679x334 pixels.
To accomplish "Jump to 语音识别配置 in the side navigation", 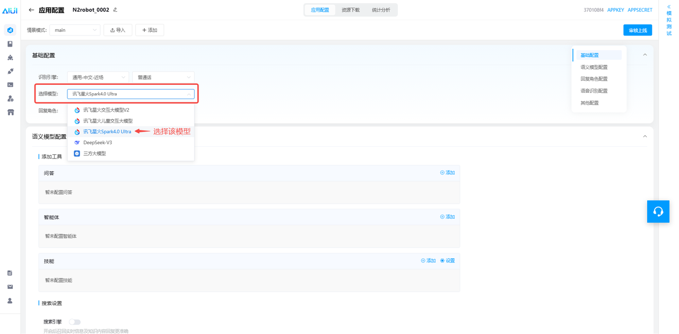I will (x=594, y=91).
